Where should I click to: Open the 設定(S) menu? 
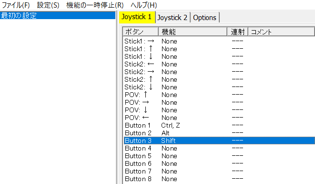48,5
